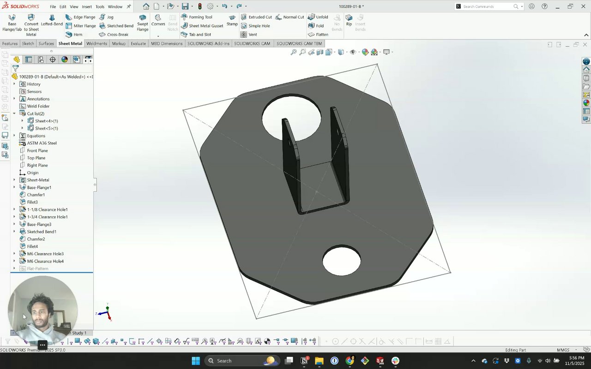
Task: Pick the Jog tool
Action: pos(106,17)
